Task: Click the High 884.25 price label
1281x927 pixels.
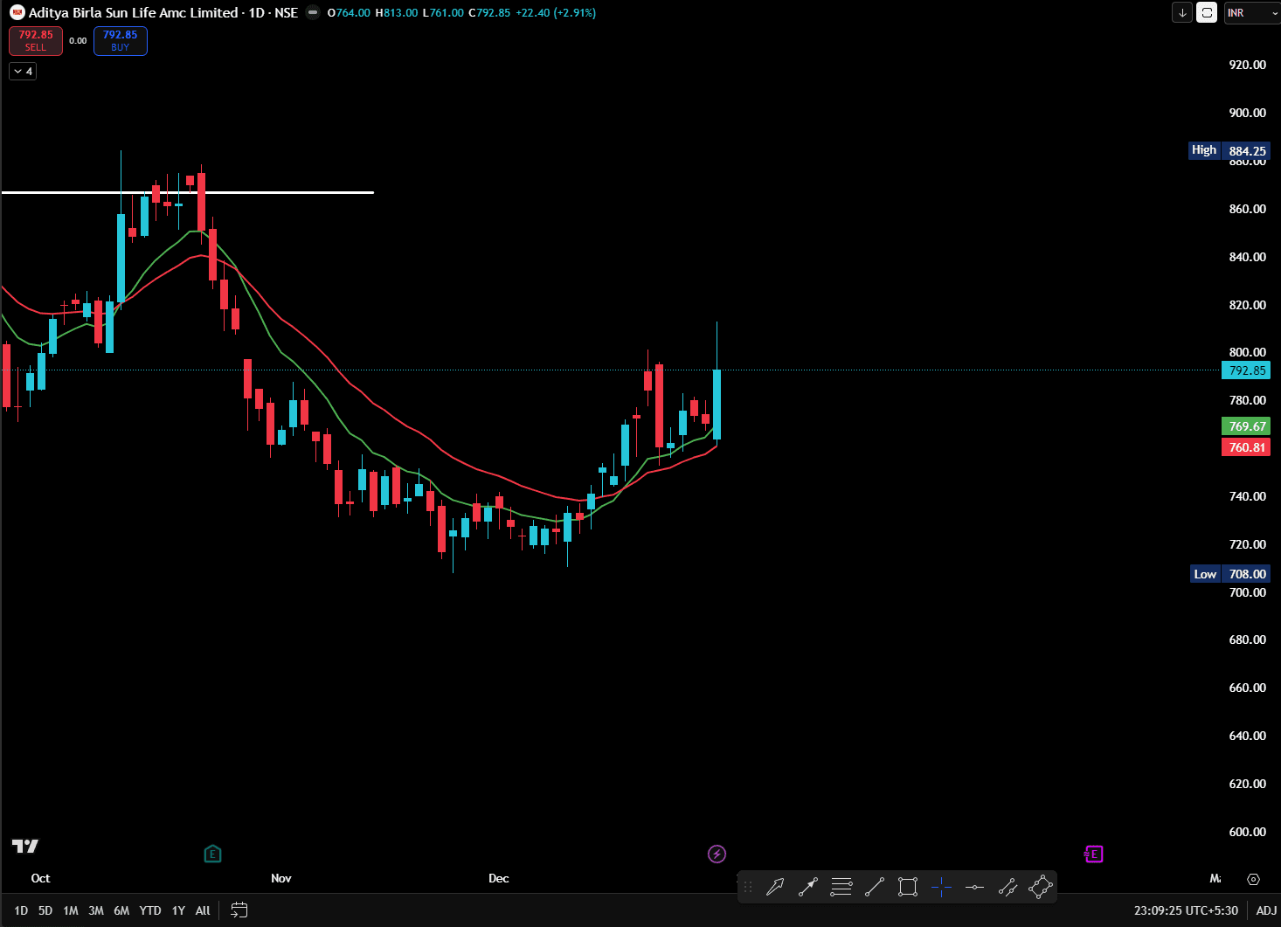Action: click(1229, 150)
